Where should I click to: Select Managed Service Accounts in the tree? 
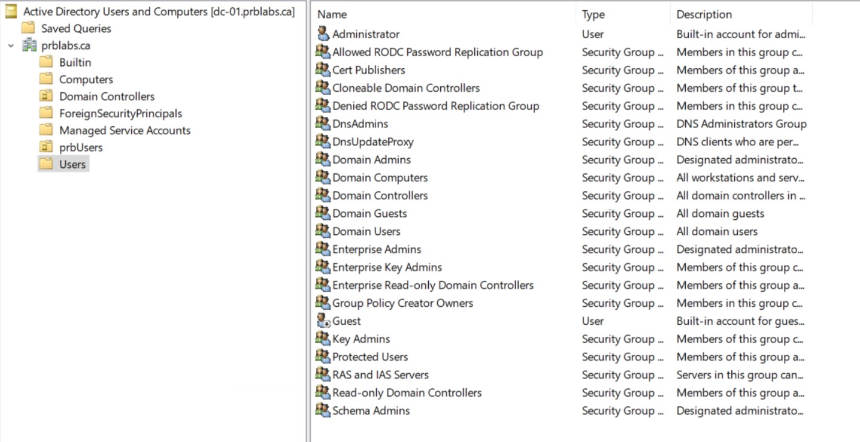125,130
